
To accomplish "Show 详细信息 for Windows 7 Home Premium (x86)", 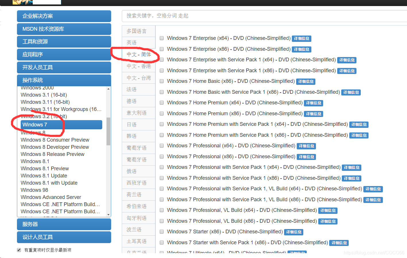I will 314,114.
